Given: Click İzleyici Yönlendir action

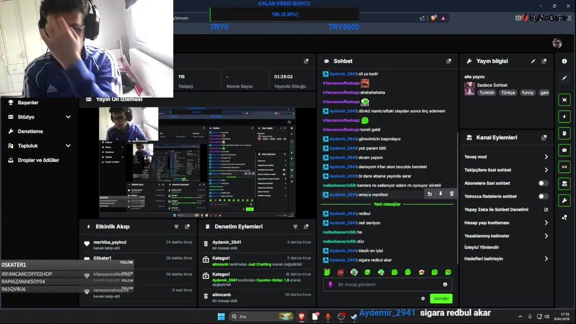Looking at the screenshot, I should point(481,247).
